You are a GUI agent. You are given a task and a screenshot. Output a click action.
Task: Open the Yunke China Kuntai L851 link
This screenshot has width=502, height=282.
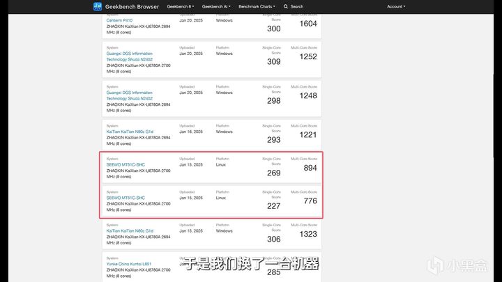pyautogui.click(x=129, y=264)
